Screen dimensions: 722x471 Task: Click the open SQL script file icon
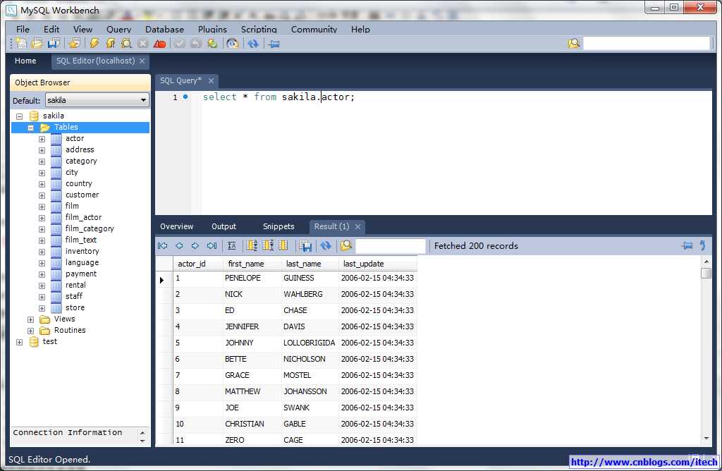tap(37, 44)
